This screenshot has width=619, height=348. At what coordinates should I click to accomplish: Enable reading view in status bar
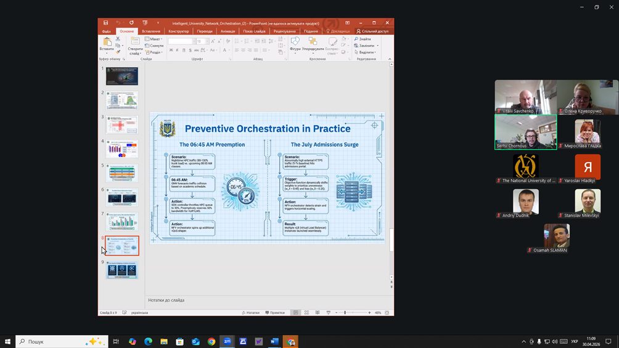[x=318, y=312]
